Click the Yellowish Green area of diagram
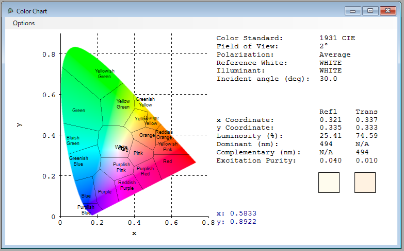The image size is (404, 251). click(105, 74)
